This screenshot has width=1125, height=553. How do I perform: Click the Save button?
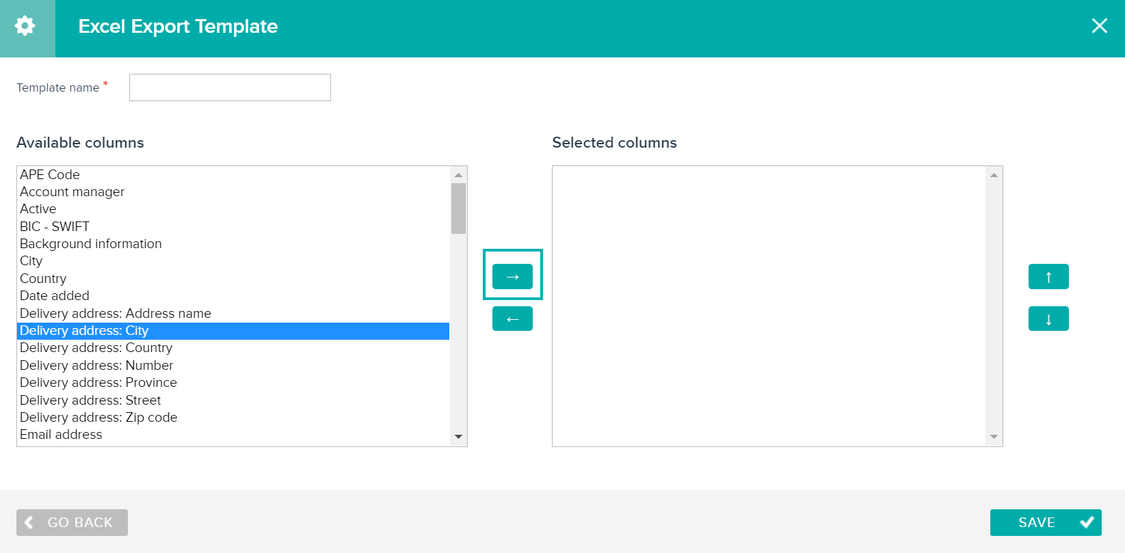(x=1046, y=522)
